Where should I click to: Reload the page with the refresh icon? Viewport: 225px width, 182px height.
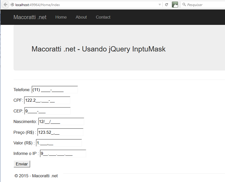(166, 4)
